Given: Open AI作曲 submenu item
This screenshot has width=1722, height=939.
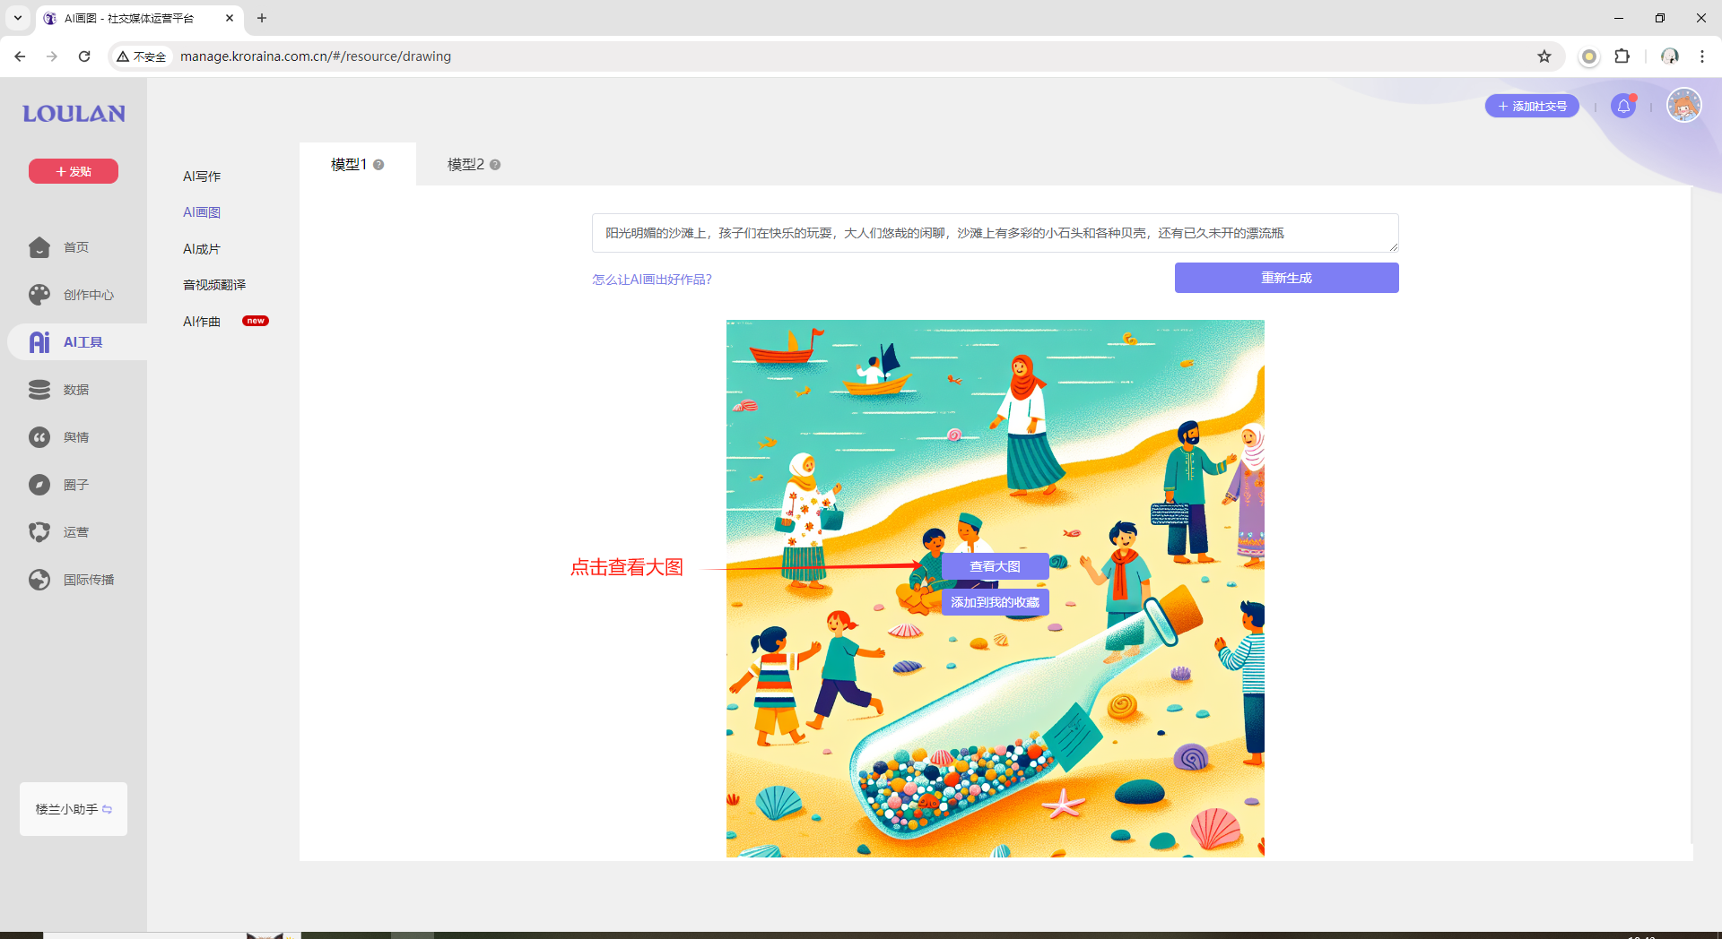Looking at the screenshot, I should tap(202, 322).
